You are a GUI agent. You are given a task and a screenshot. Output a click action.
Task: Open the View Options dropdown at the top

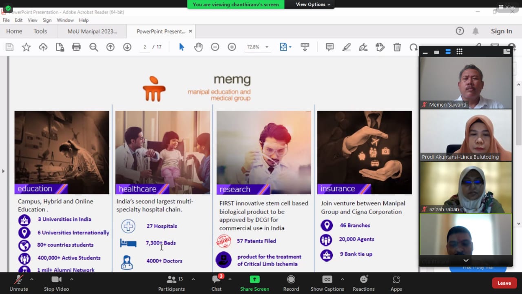[x=310, y=4]
